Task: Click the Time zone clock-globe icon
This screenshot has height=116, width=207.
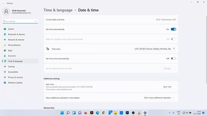Action: (x=48, y=49)
